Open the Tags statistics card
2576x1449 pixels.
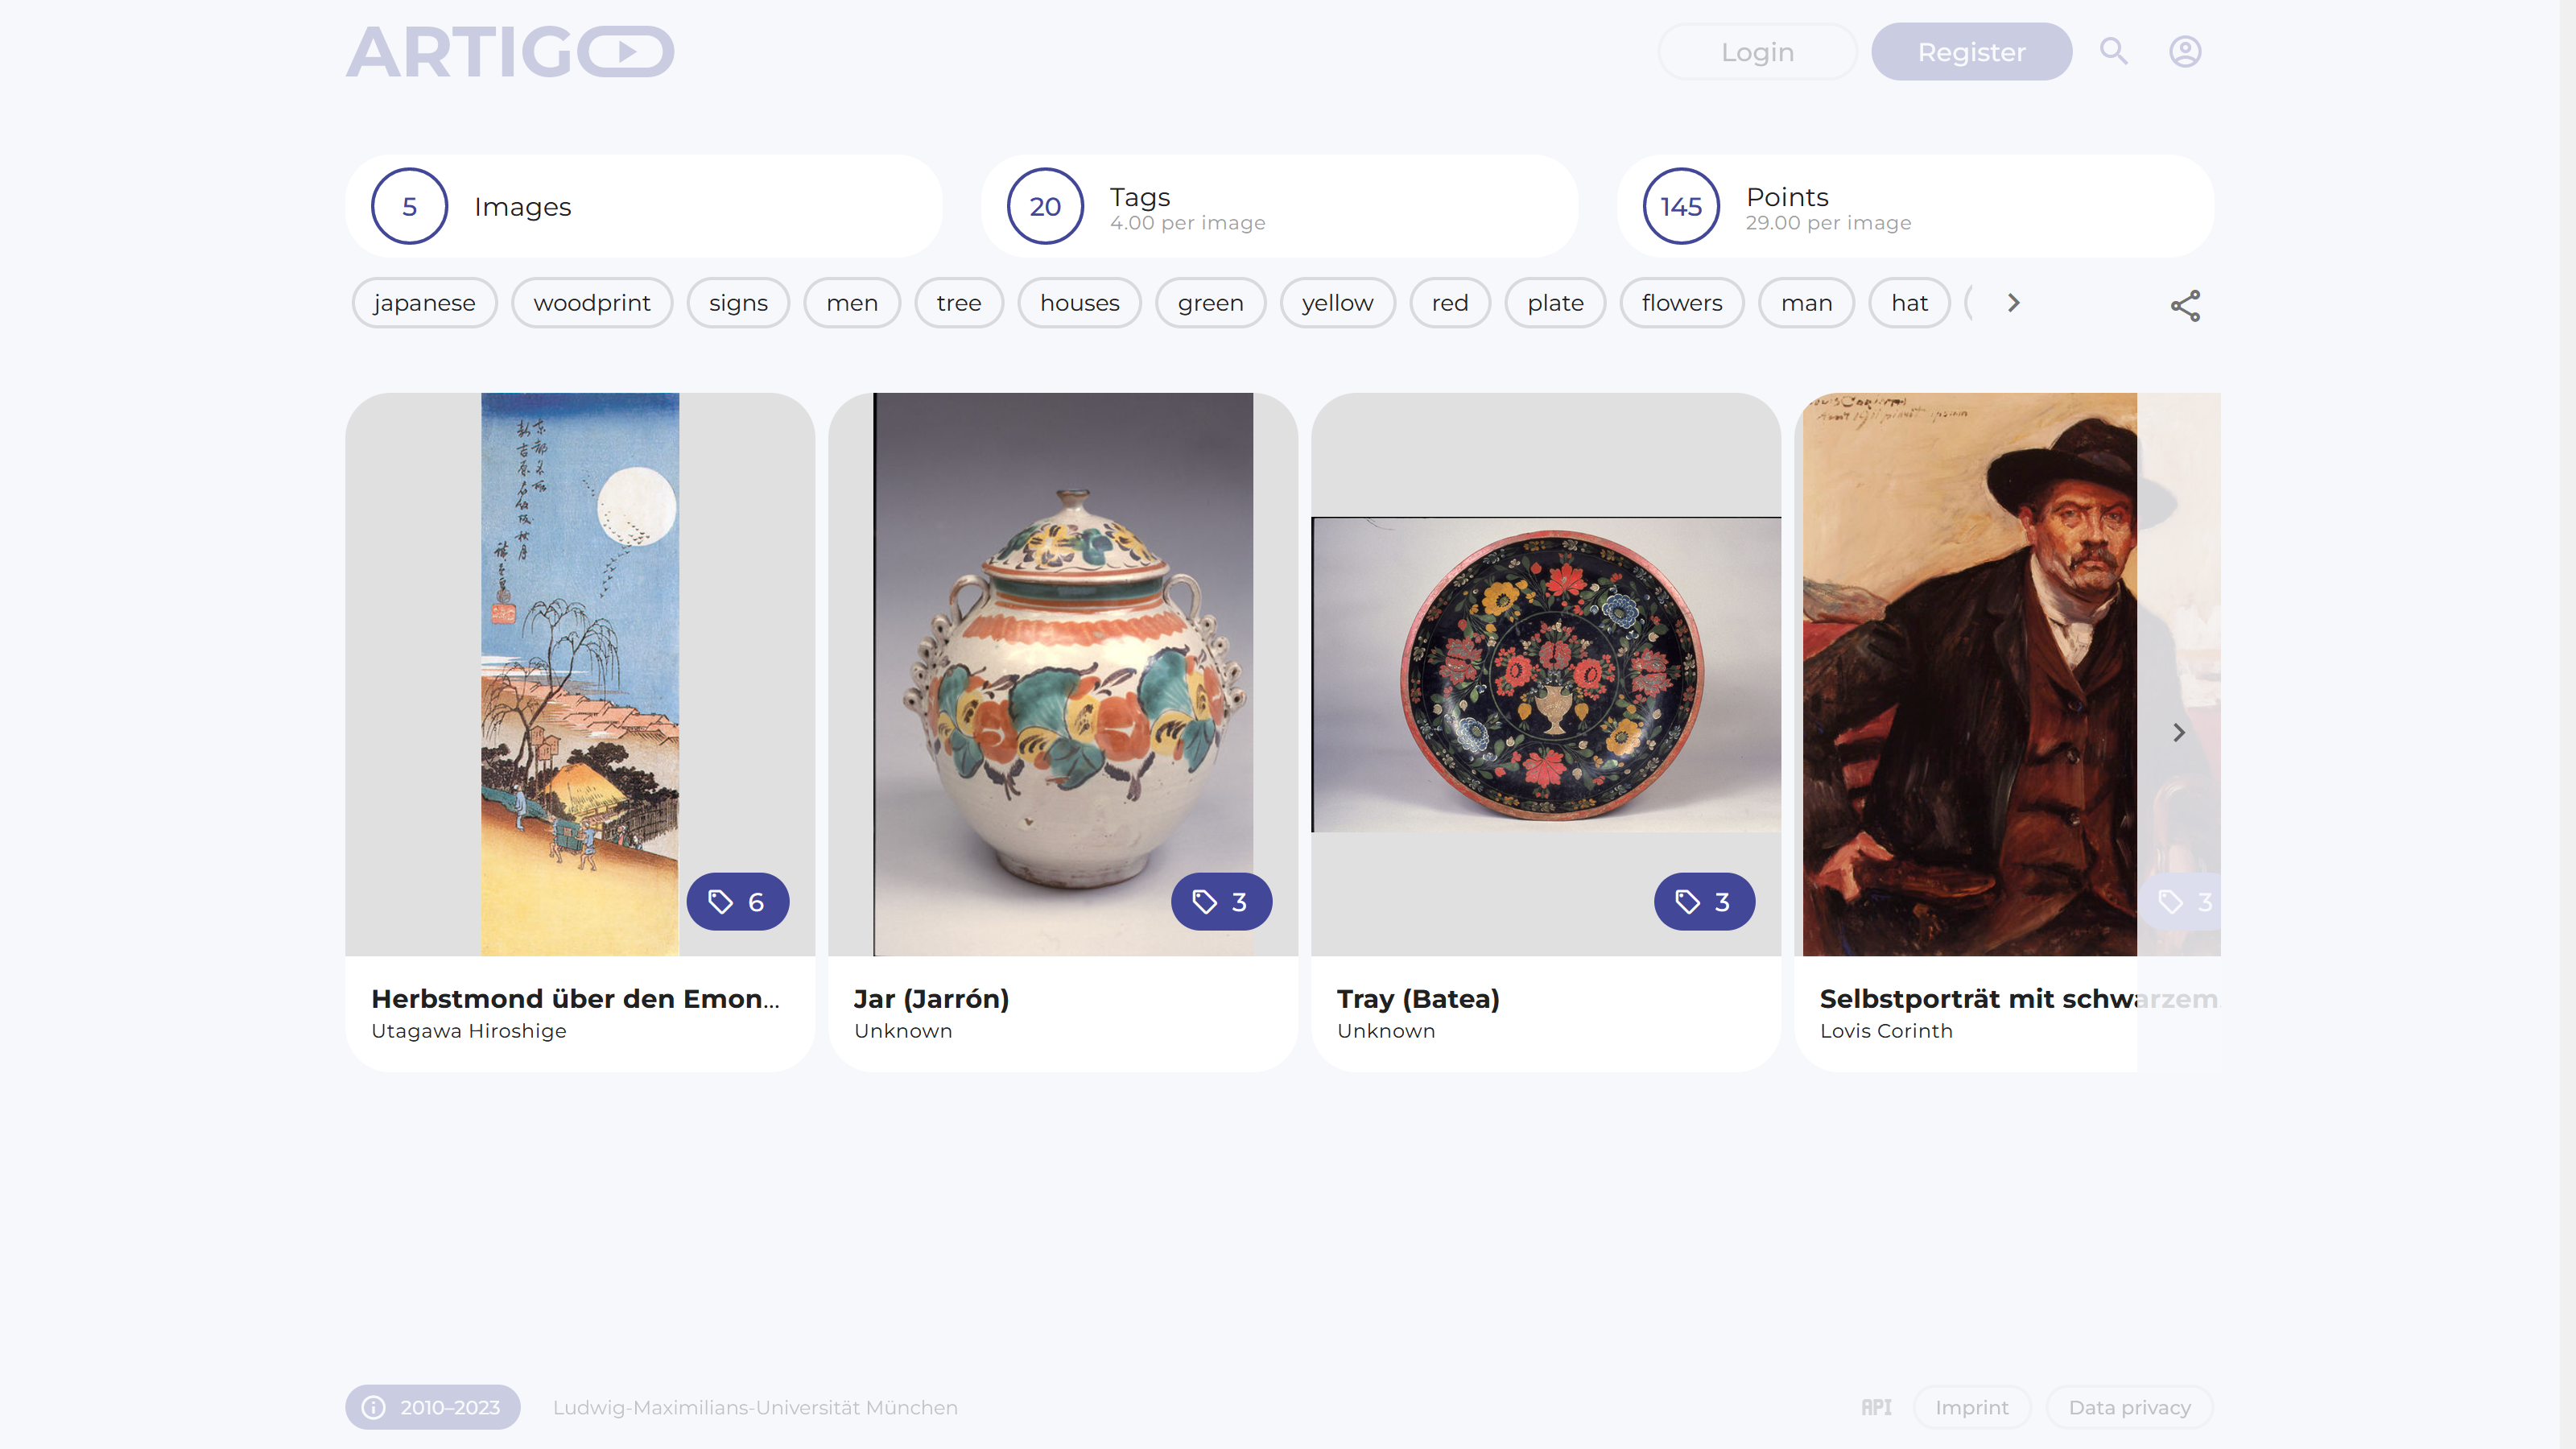(x=1279, y=206)
